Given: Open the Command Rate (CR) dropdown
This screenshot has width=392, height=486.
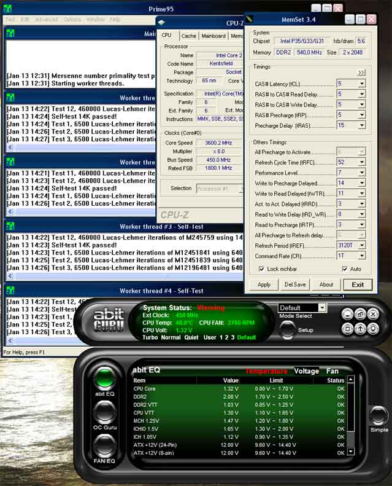Looking at the screenshot, I should (x=361, y=256).
